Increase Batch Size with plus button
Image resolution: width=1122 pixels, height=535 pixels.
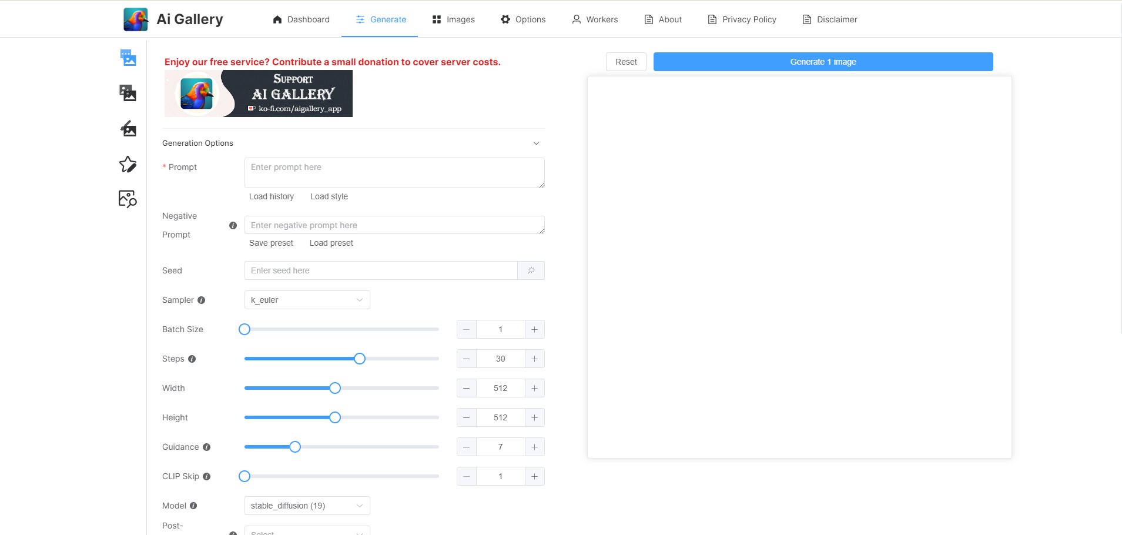pyautogui.click(x=535, y=329)
